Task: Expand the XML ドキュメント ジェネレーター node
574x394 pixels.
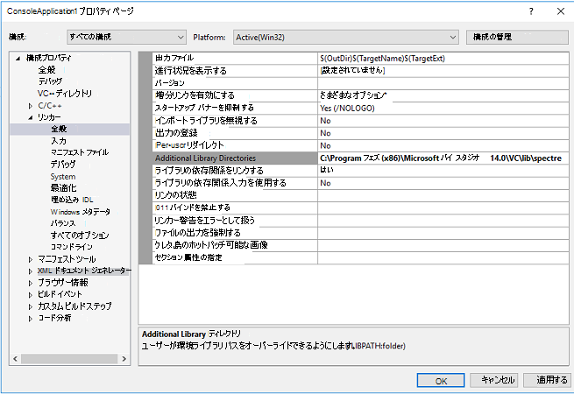Action: coord(31,271)
